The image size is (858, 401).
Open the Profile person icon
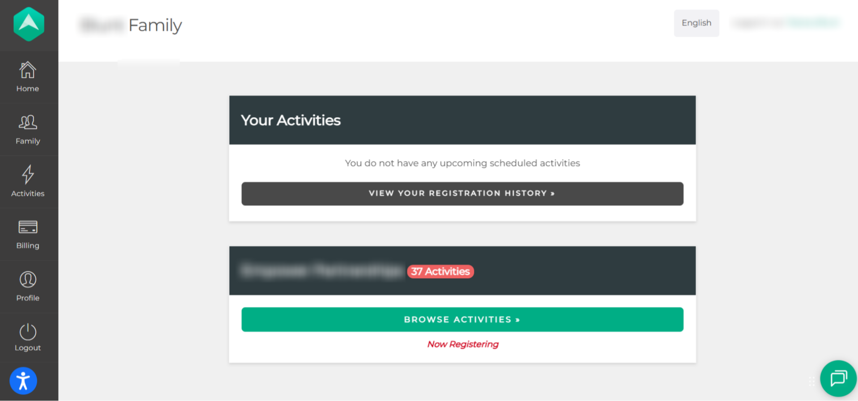[28, 279]
